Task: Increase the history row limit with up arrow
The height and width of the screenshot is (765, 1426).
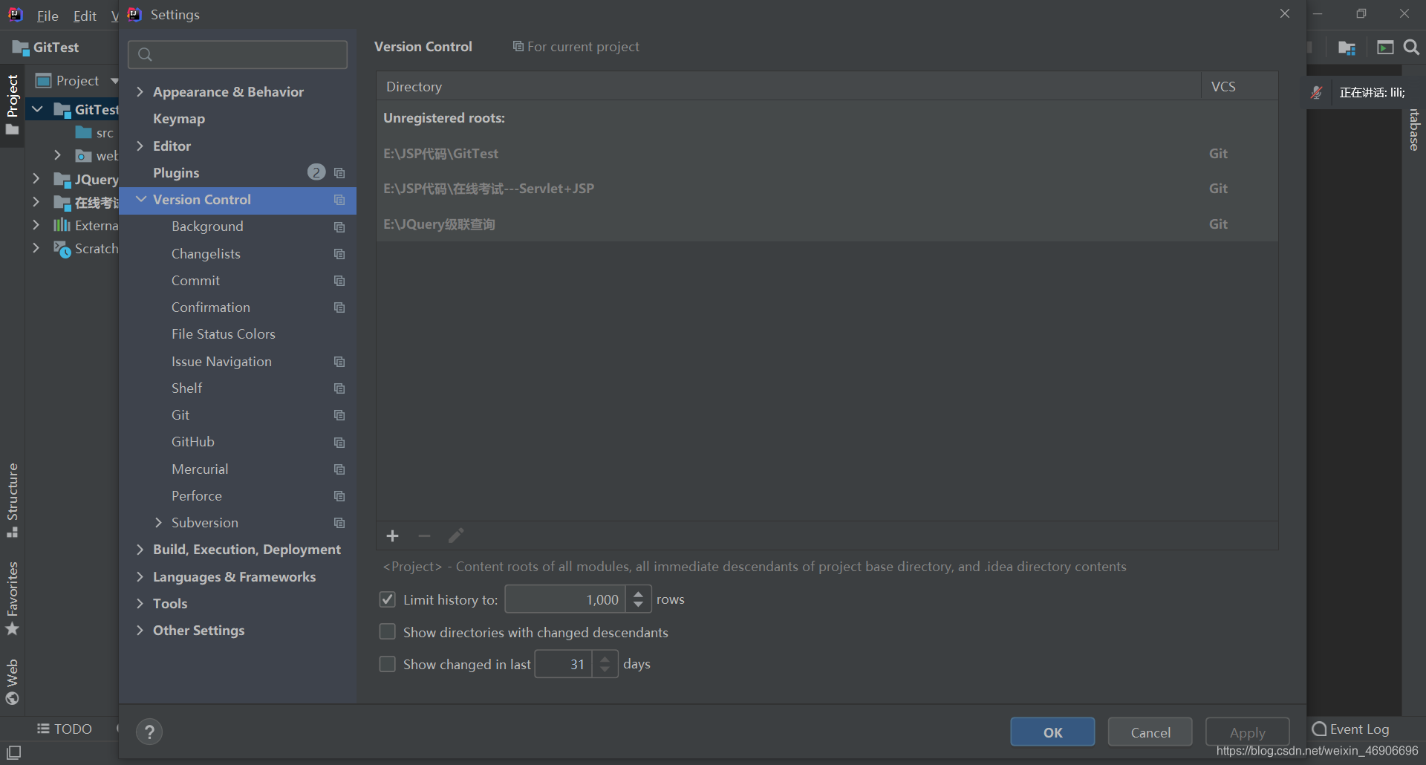Action: tap(638, 593)
